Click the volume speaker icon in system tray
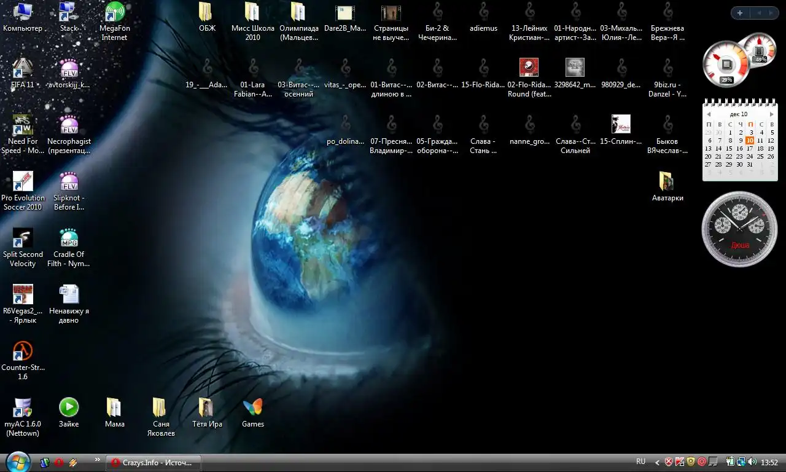786x472 pixels. (x=752, y=462)
